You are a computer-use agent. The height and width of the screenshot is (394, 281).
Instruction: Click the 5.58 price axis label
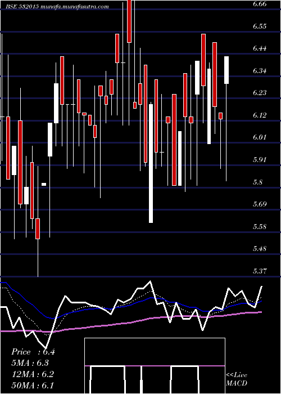pyautogui.click(x=260, y=226)
